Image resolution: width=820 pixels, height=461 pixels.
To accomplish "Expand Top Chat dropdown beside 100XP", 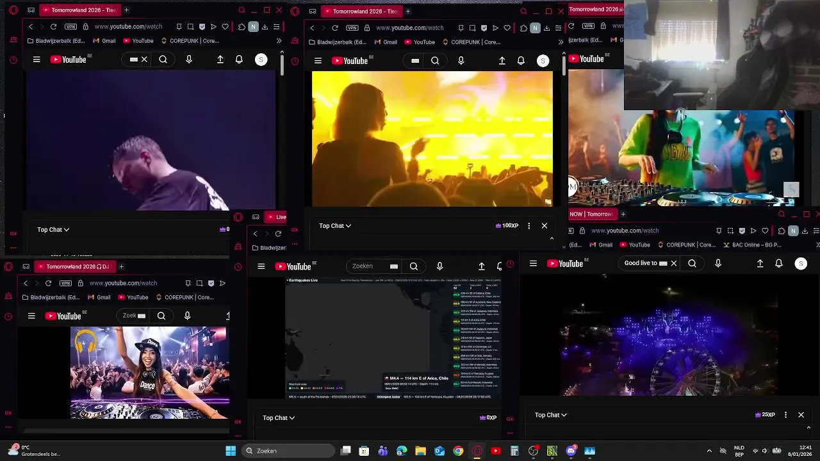I will (335, 225).
